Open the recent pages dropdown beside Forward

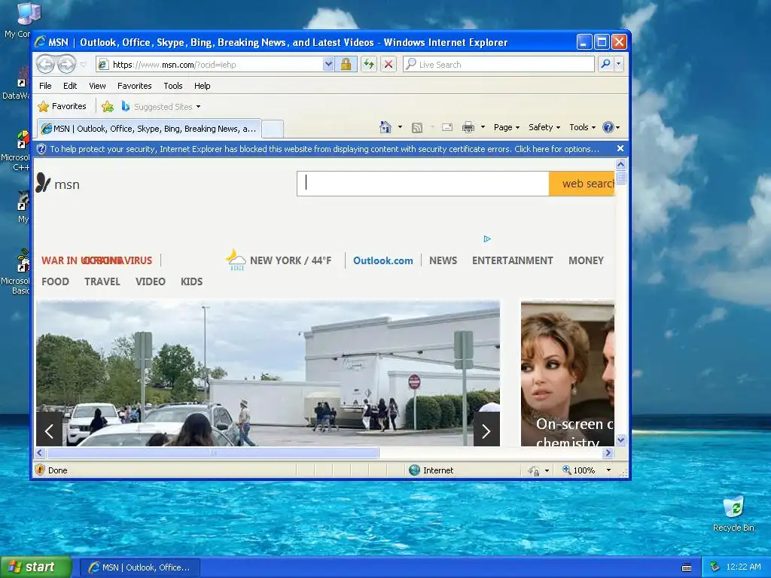pyautogui.click(x=83, y=65)
